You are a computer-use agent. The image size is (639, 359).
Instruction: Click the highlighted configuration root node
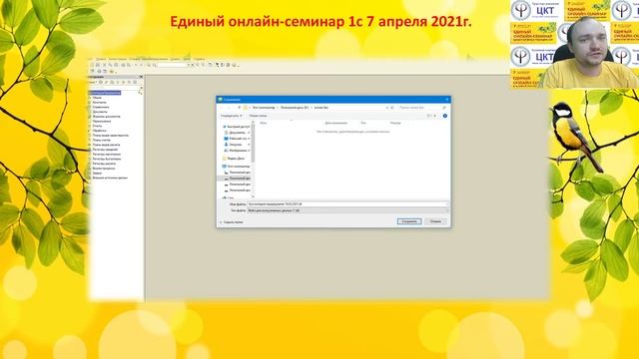pos(105,93)
